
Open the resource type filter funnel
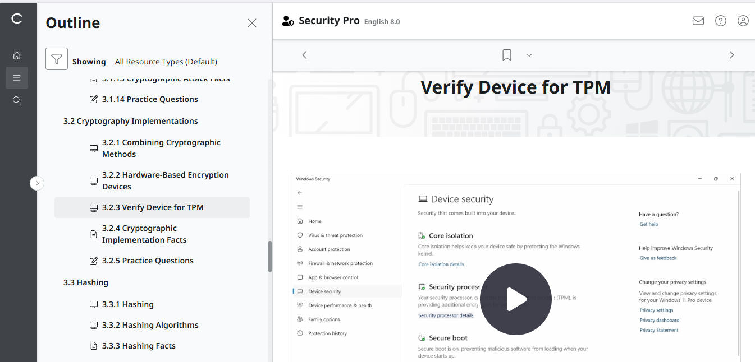(56, 58)
